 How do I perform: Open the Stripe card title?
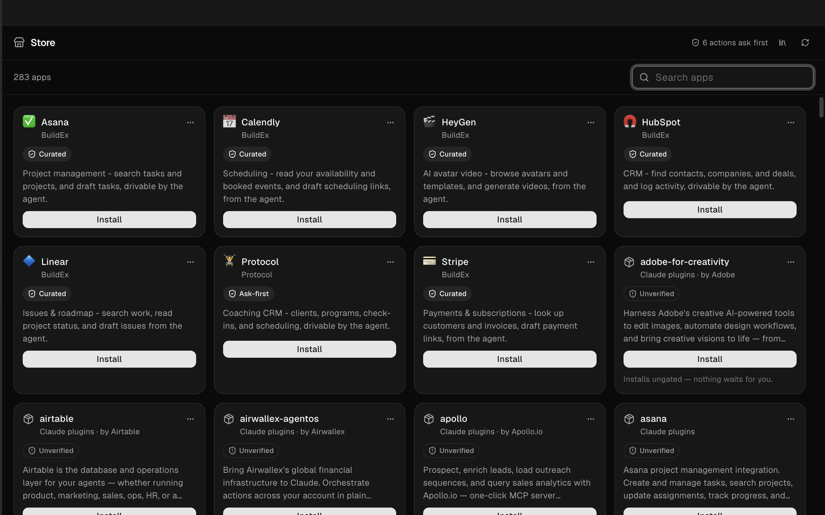pyautogui.click(x=455, y=262)
